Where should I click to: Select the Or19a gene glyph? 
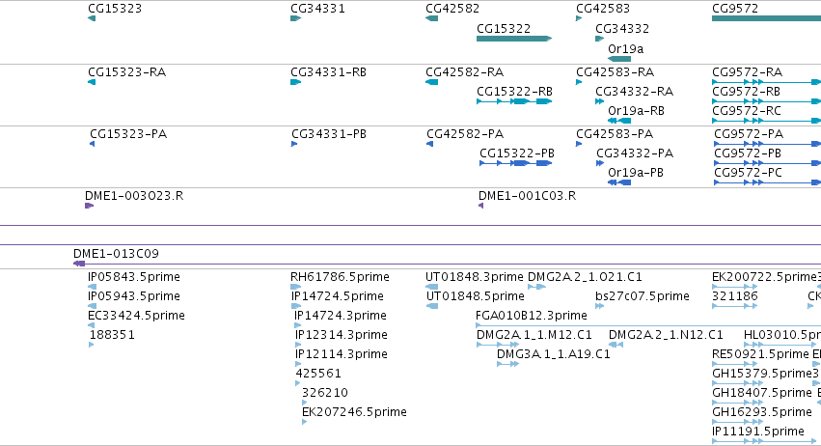619,59
